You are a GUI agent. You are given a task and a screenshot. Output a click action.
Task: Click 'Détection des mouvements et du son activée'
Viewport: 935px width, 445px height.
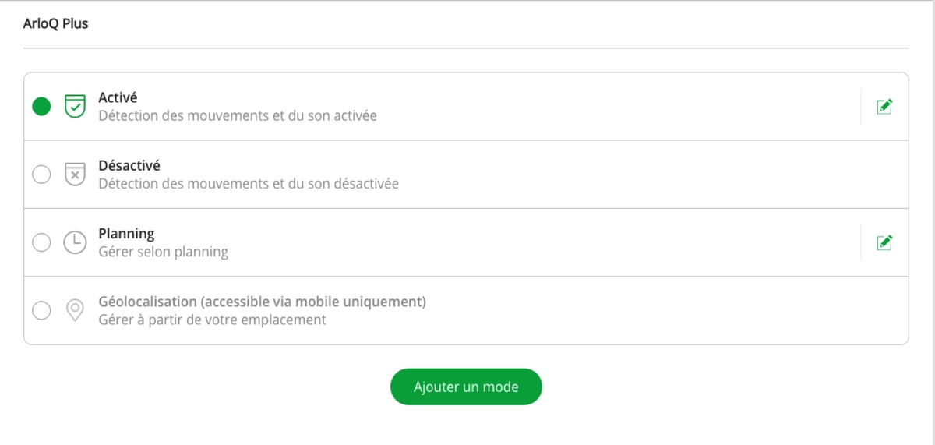[x=238, y=116]
